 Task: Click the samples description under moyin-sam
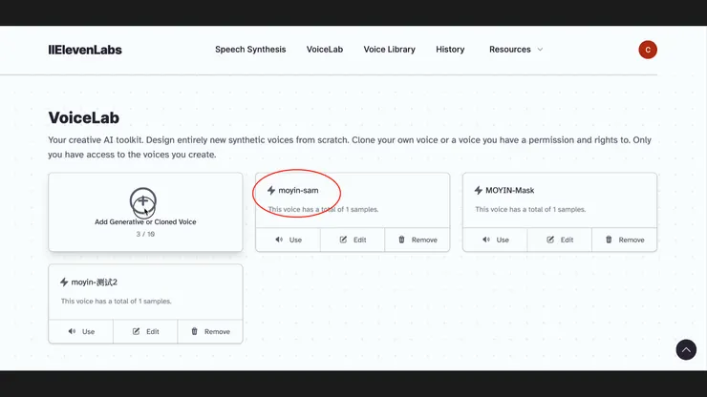(x=323, y=209)
